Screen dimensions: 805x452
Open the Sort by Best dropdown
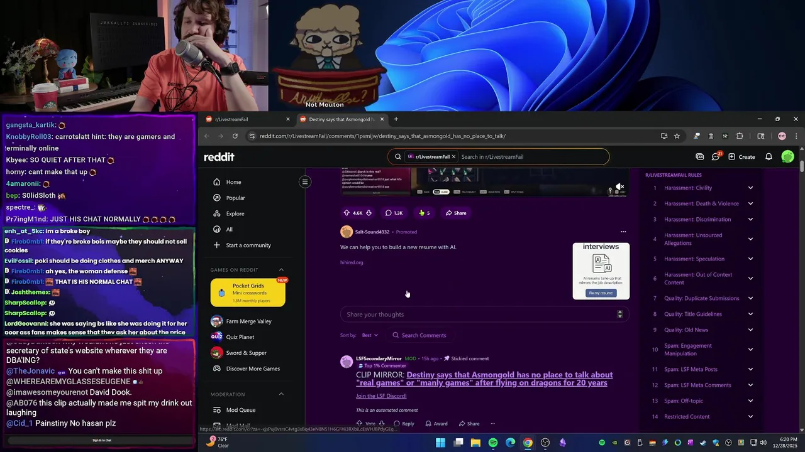370,335
